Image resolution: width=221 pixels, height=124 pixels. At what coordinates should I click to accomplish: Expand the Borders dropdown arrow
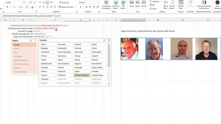23,7
